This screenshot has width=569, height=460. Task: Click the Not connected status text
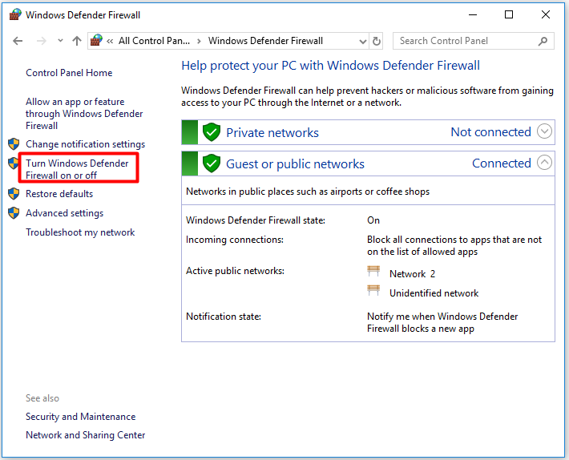point(490,132)
